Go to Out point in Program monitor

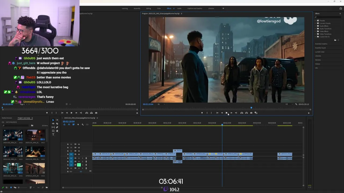[x=236, y=113]
